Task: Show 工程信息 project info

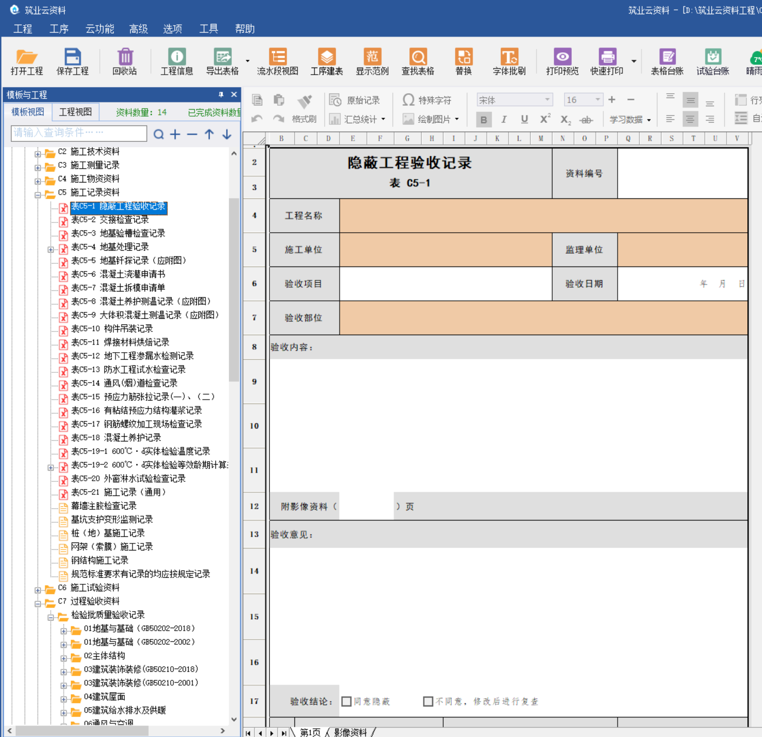Action: (x=177, y=62)
